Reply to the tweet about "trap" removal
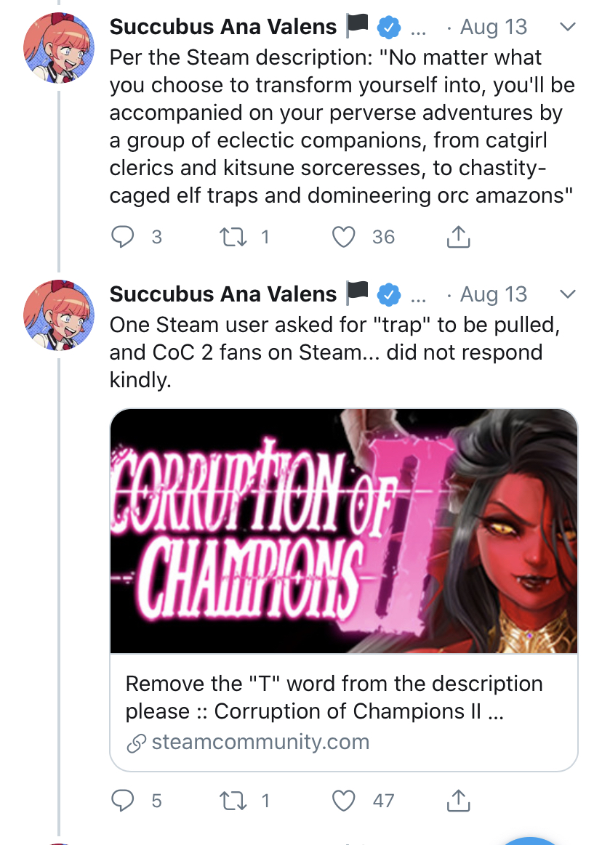Viewport: 602px width, 845px height. point(124,801)
